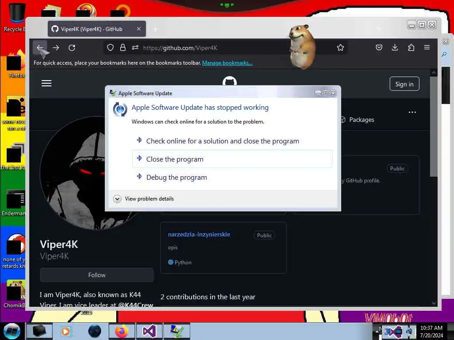Expand View problem details
This screenshot has height=340, width=454.
[x=144, y=199]
